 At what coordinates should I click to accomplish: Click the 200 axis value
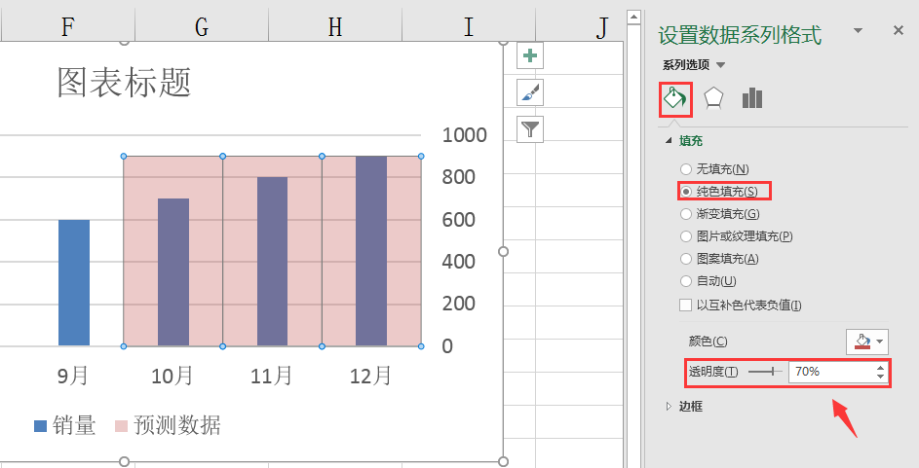click(x=458, y=304)
